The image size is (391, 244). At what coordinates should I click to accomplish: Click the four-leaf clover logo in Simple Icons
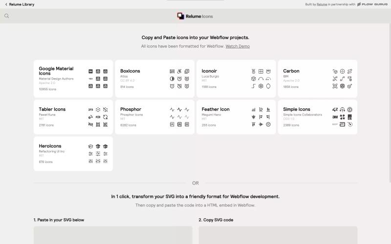click(343, 117)
